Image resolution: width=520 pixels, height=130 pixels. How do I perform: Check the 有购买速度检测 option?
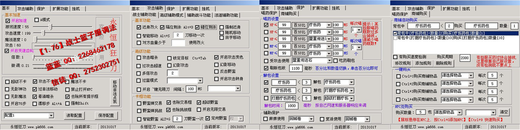click(395, 57)
